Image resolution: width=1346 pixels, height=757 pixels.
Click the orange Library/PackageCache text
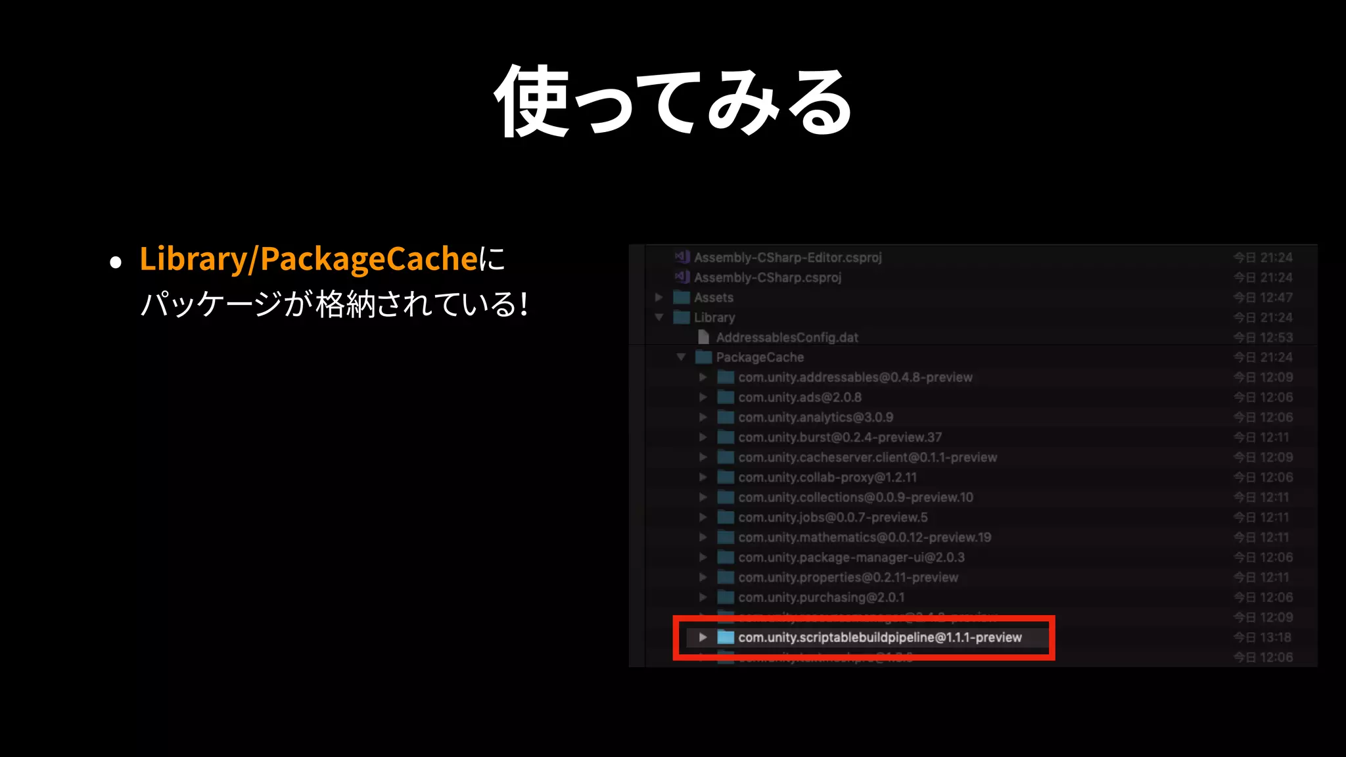point(309,259)
